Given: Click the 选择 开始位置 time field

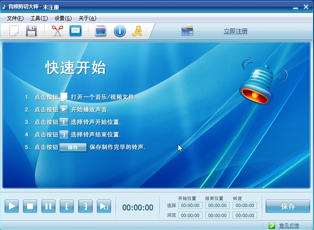Looking at the screenshot, I should [190, 205].
